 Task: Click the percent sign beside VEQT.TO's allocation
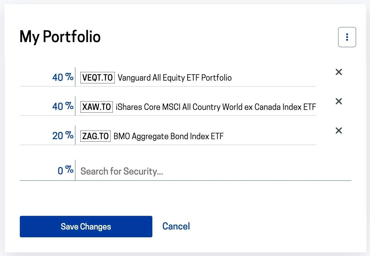(x=69, y=76)
